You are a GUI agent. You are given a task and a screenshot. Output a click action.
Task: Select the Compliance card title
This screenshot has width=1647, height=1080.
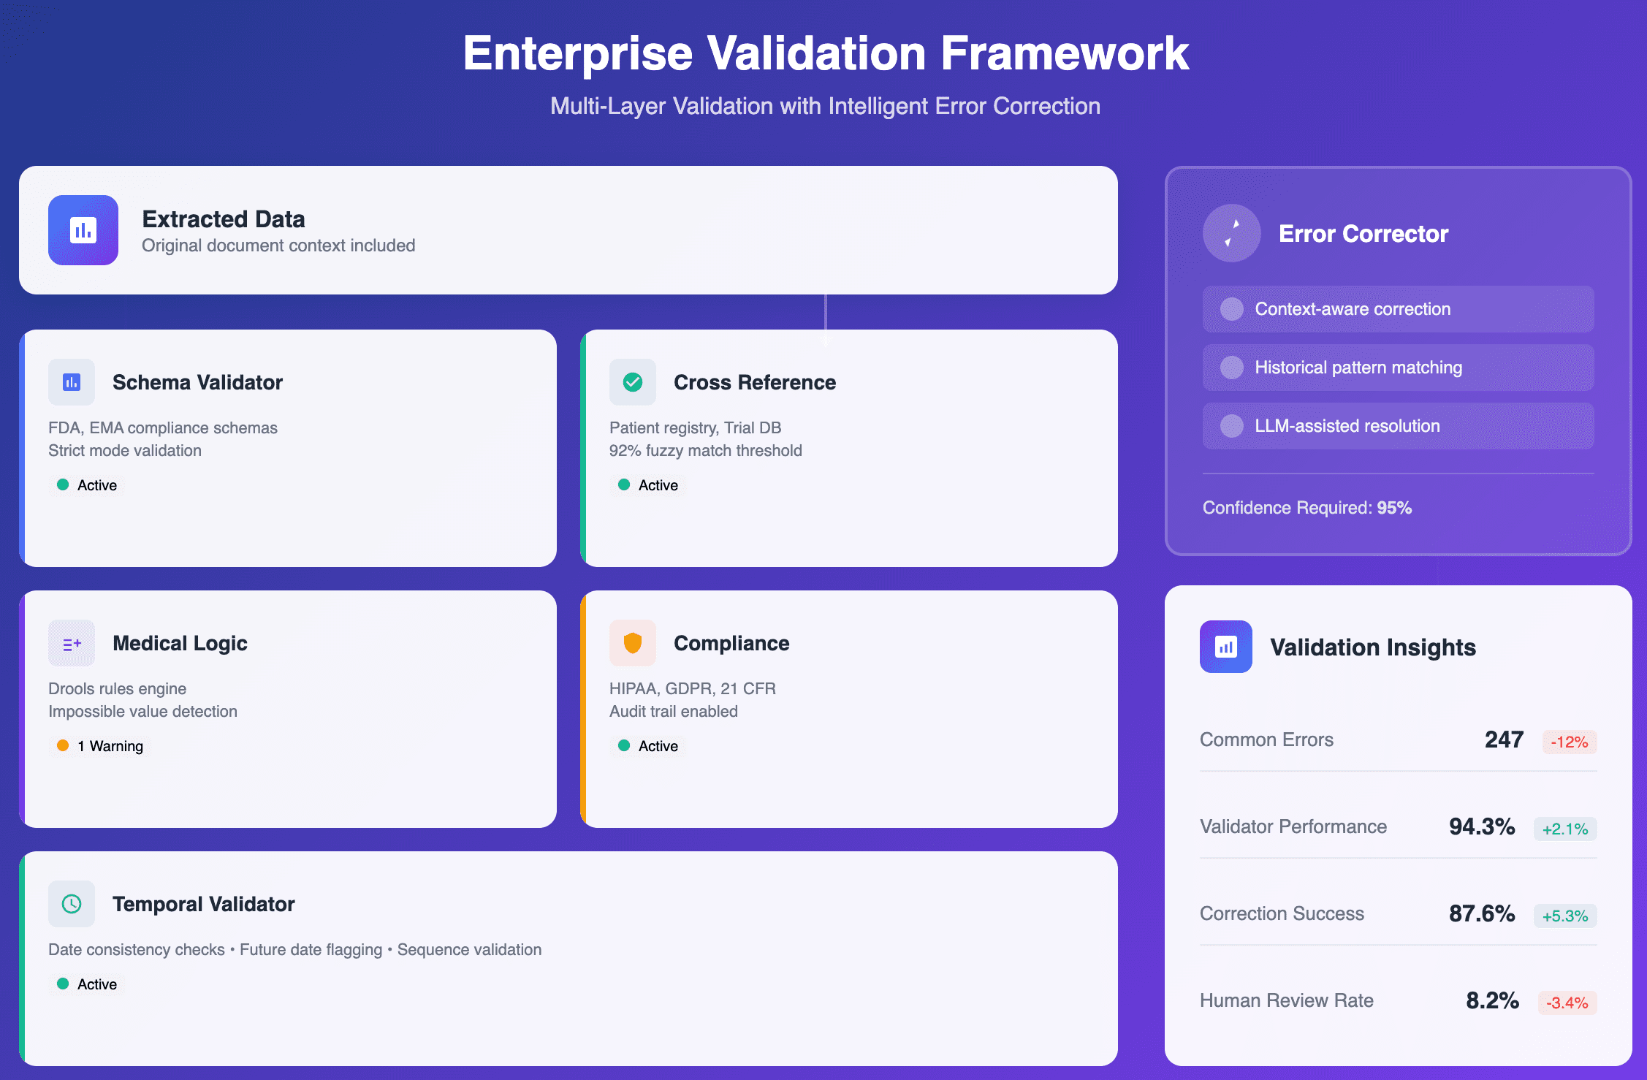[731, 643]
